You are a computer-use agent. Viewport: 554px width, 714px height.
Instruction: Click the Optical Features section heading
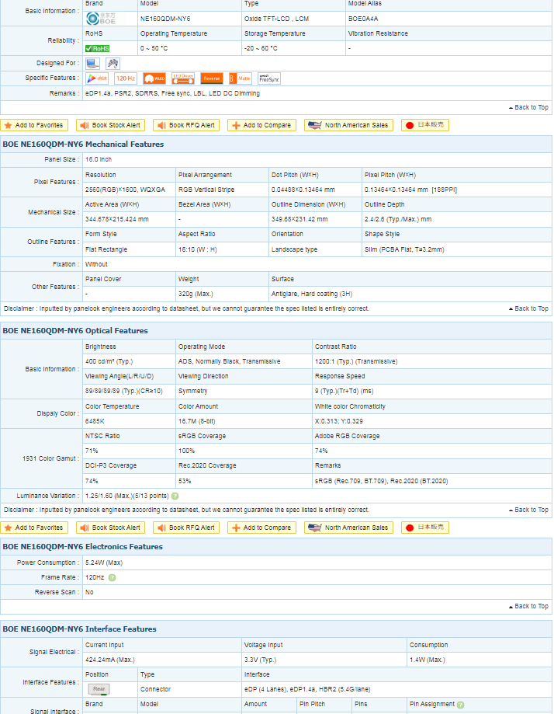[75, 331]
